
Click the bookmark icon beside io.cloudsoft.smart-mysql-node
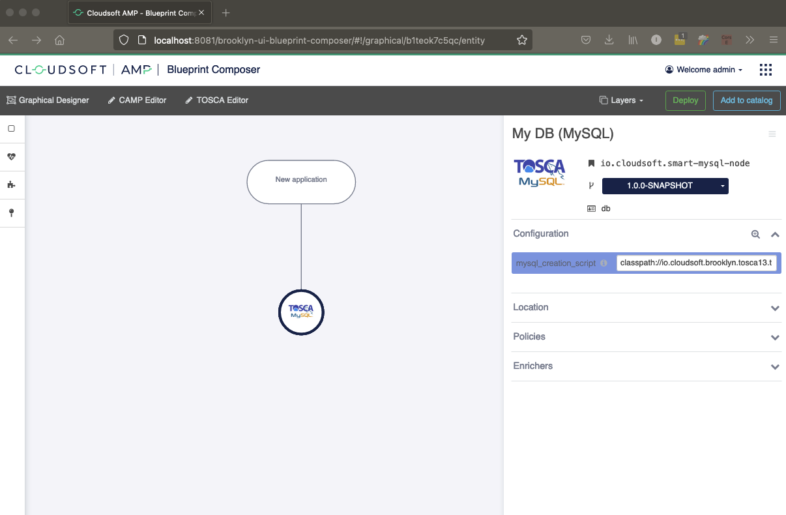(591, 164)
